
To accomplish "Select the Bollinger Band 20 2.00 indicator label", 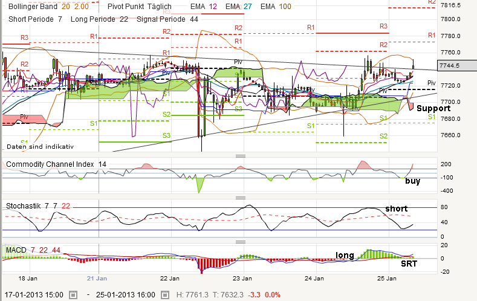I will (x=49, y=7).
